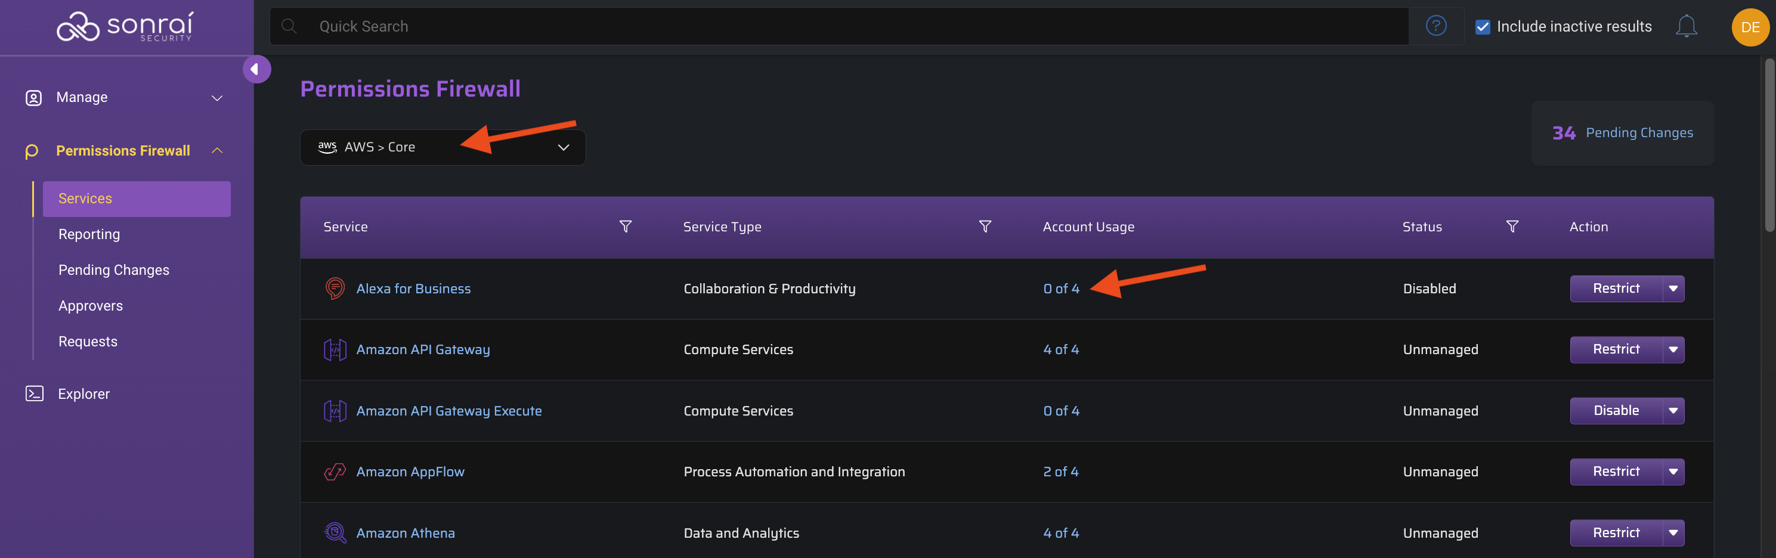
Task: Open action dropdown arrow for Amazon AppFlow
Action: (x=1673, y=472)
